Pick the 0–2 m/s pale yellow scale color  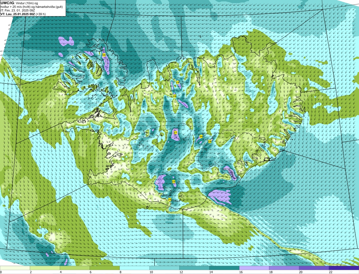pyautogui.click(x=15, y=268)
